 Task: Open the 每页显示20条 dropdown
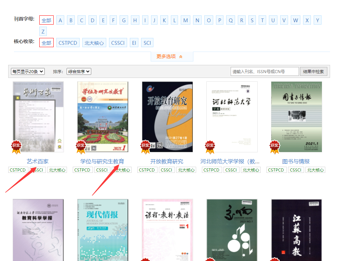[x=28, y=71]
